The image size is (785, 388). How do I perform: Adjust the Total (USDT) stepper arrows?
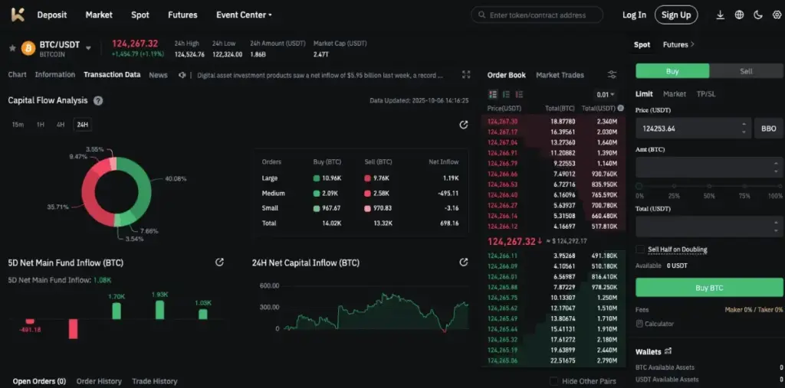[776, 227]
